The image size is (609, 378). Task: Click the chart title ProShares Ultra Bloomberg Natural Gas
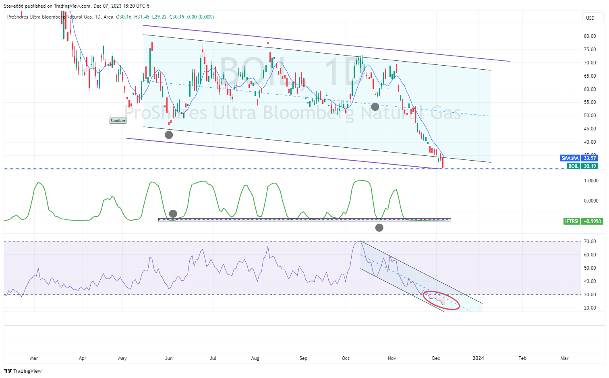click(x=50, y=17)
